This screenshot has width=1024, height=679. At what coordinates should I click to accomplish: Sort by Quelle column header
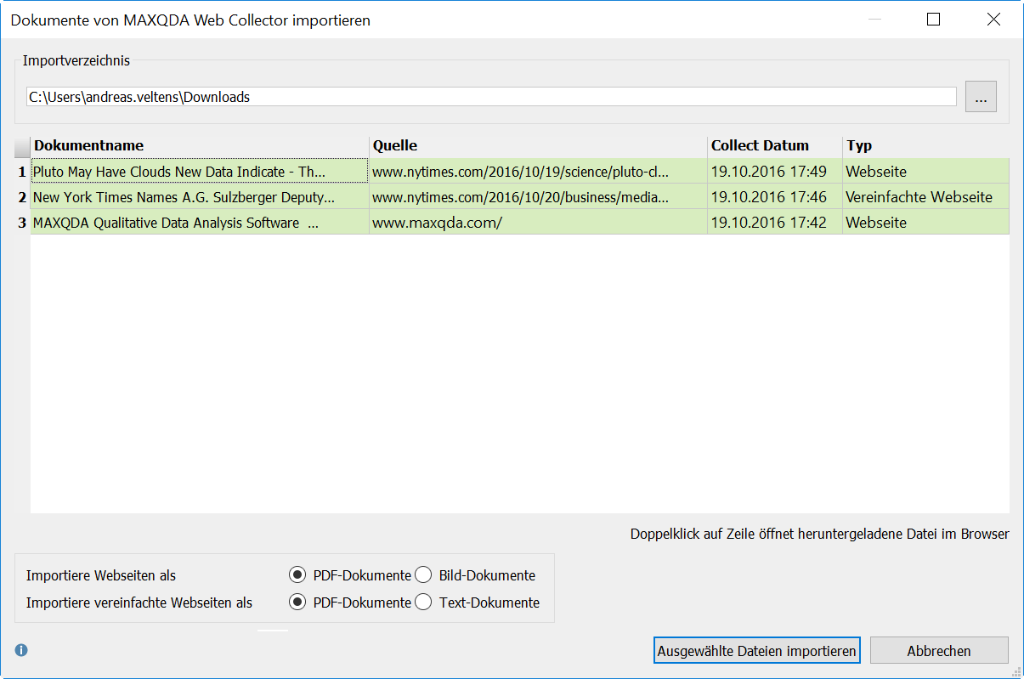click(537, 145)
